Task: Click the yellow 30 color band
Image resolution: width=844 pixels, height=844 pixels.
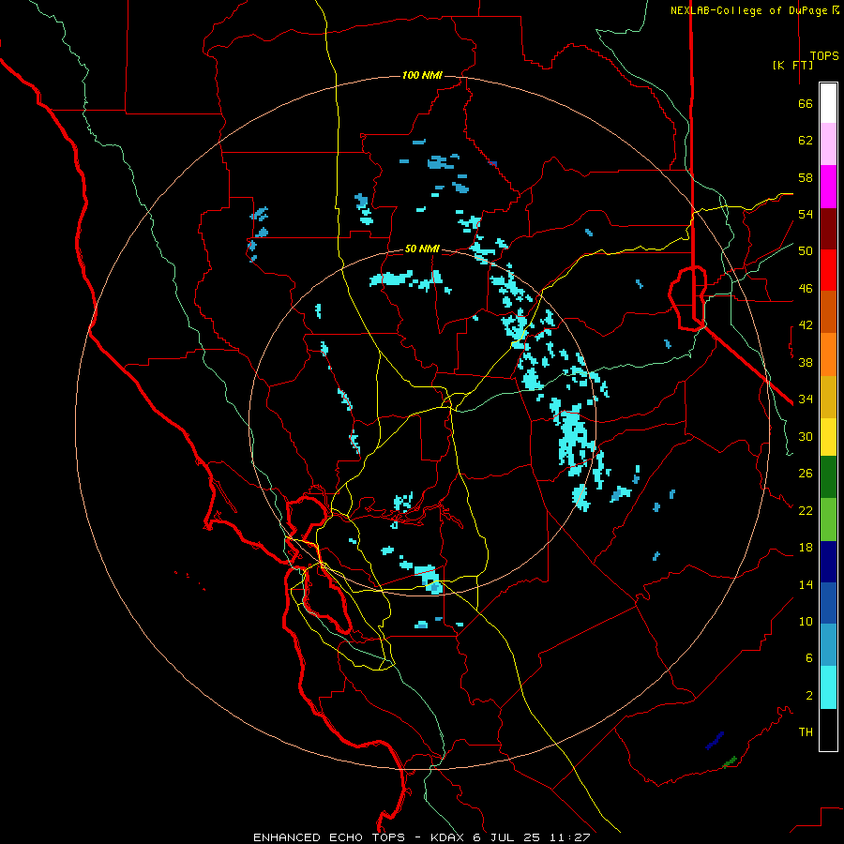Action: click(x=828, y=437)
